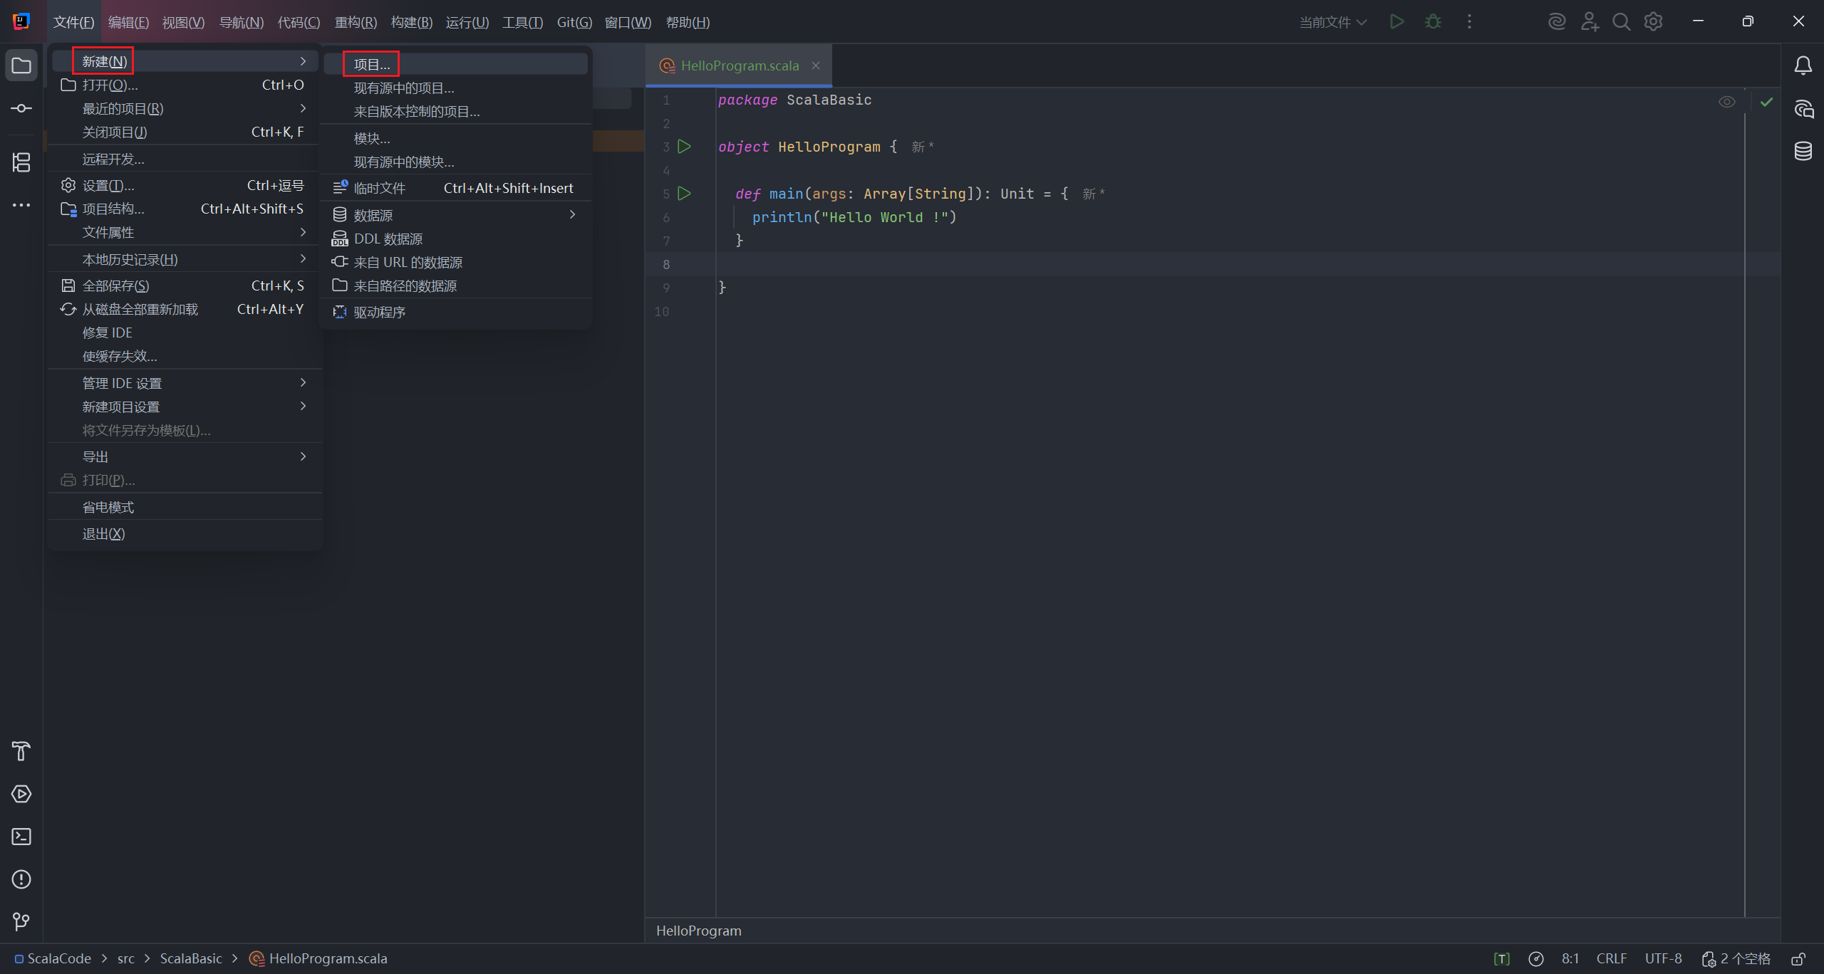Viewport: 1824px width, 974px height.
Task: Open the Git branch tool window
Action: tap(21, 922)
